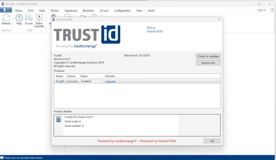Select the Assist ribbon tab
This screenshot has width=276, height=160.
151,10
